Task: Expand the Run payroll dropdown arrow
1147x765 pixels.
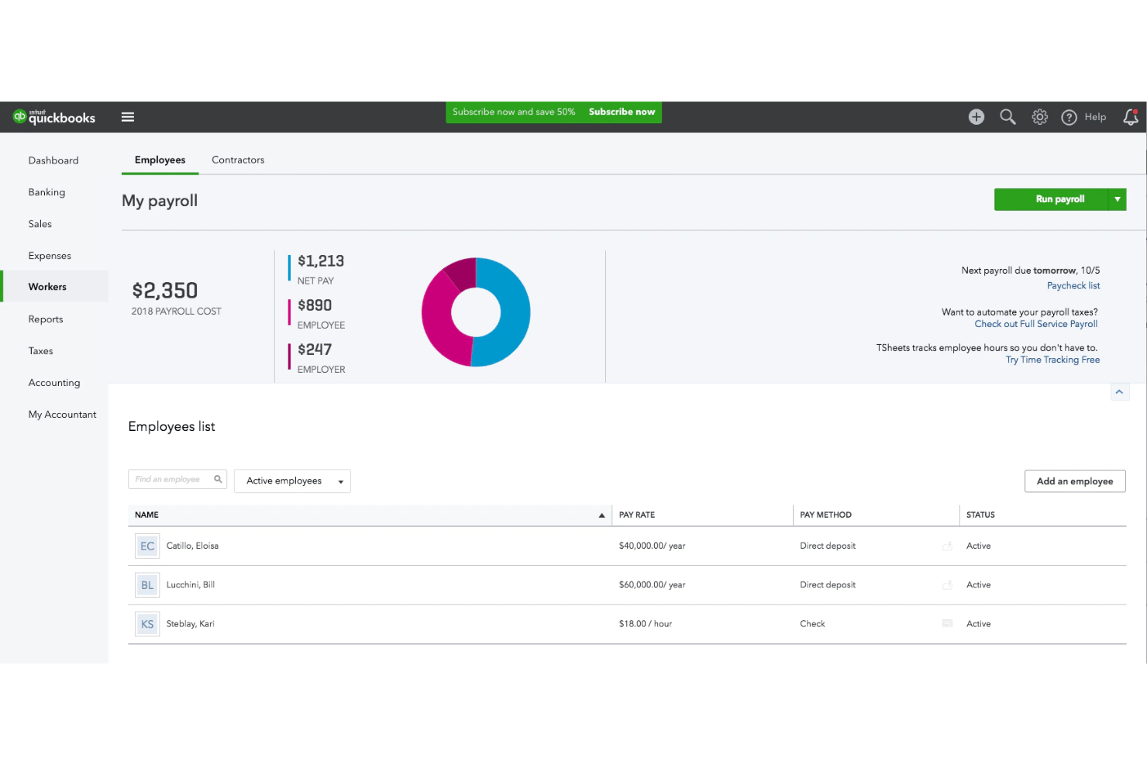Action: click(1118, 199)
